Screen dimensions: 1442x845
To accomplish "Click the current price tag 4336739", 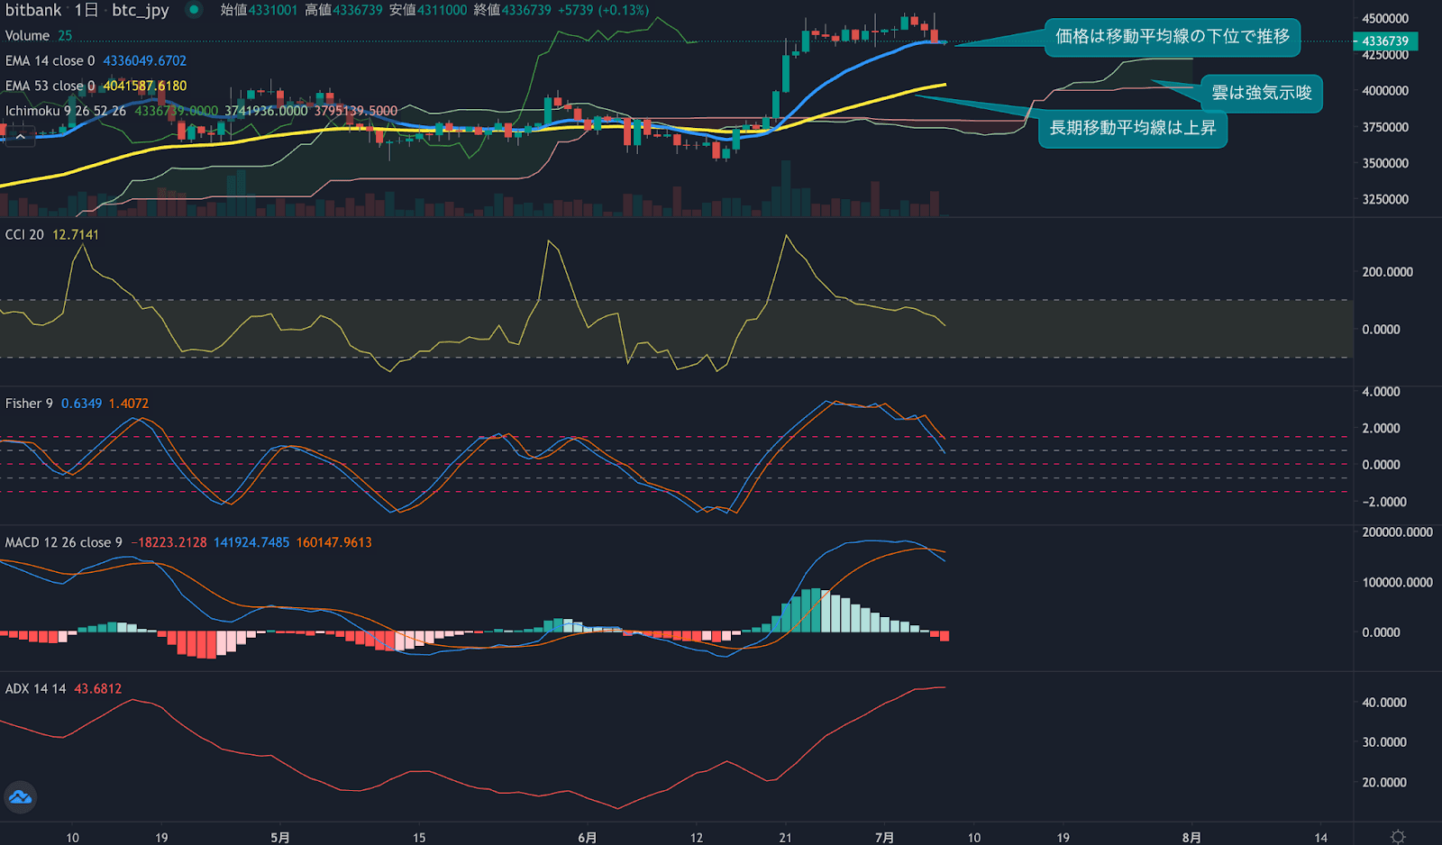I will (x=1384, y=41).
